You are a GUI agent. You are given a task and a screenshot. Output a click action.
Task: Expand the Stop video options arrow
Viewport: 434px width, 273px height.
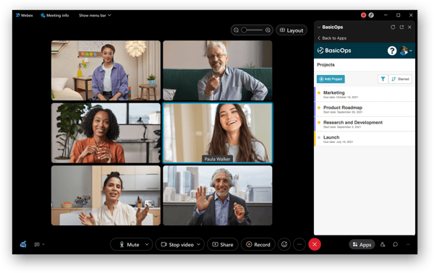198,244
